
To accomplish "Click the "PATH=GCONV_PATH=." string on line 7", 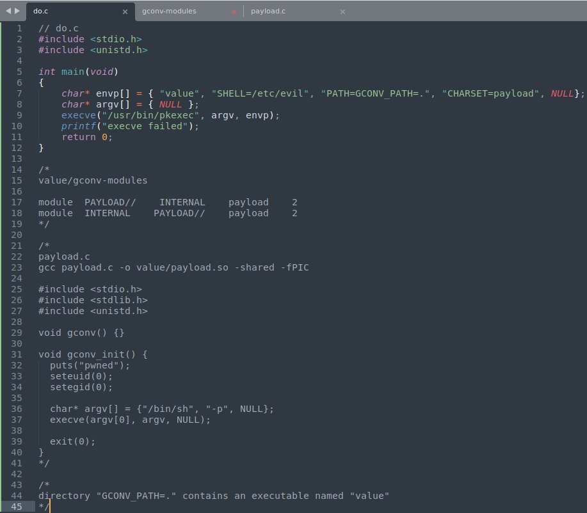I will 375,93.
